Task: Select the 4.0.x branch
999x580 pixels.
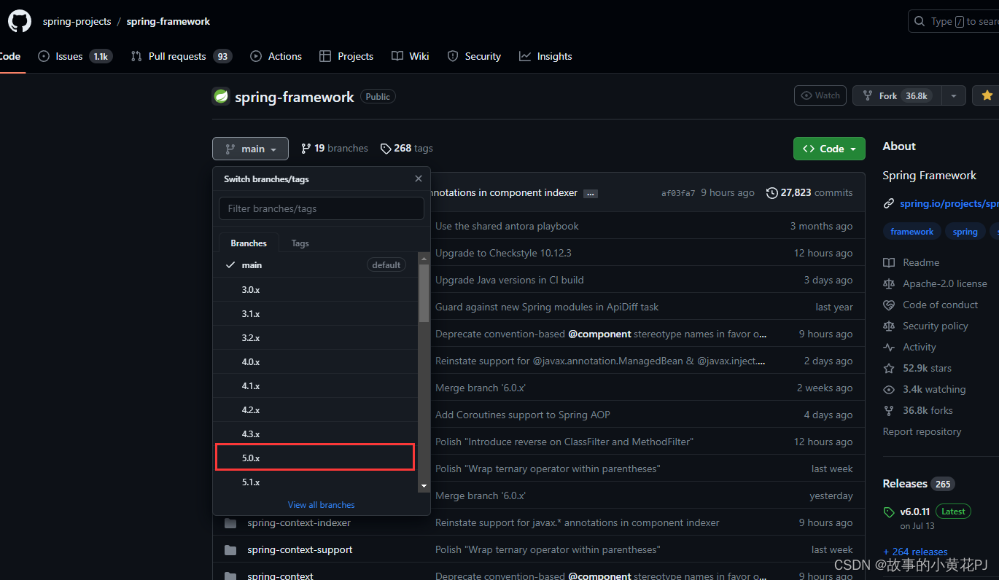Action: point(315,361)
